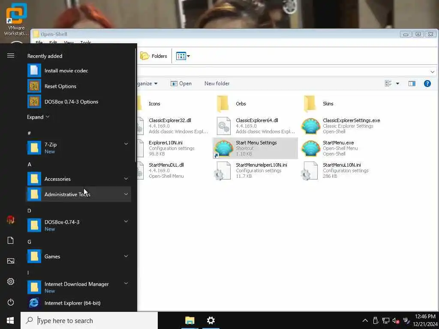
Task: Open Documents from Start sidebar
Action: click(11, 240)
